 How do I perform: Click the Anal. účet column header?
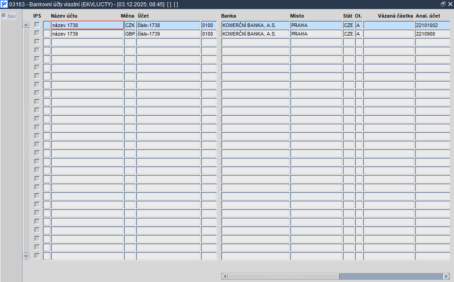(x=428, y=16)
